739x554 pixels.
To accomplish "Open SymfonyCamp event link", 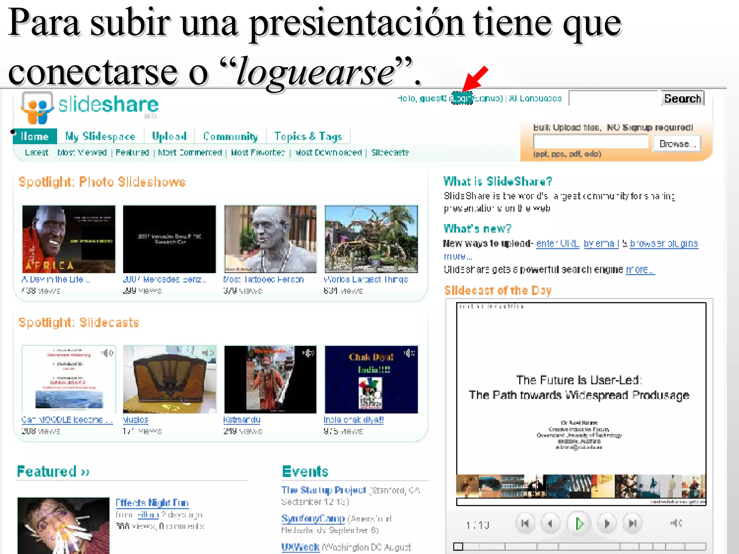I will coord(313,519).
